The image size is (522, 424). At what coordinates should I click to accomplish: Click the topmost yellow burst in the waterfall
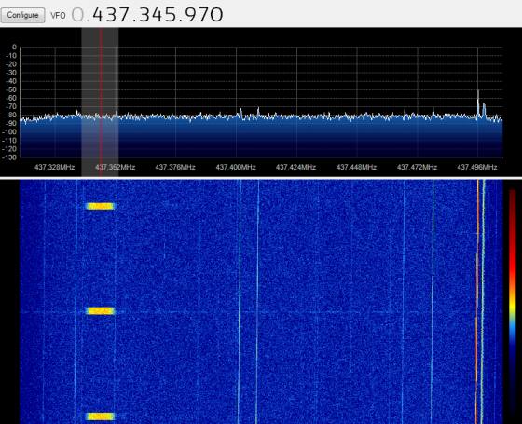pos(100,206)
